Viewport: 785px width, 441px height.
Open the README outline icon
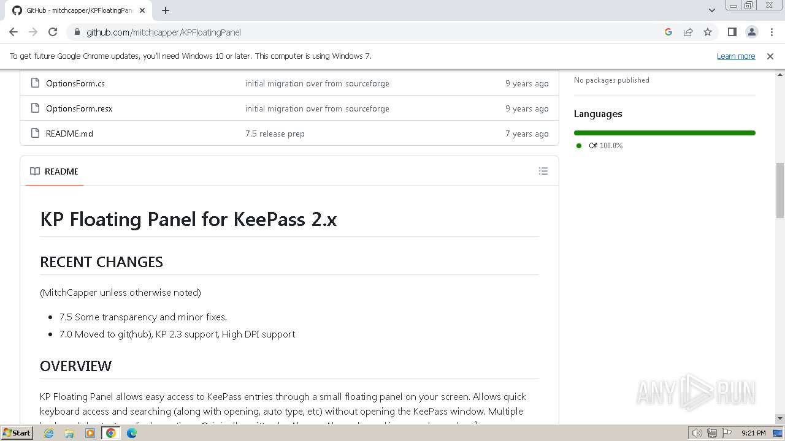(543, 171)
